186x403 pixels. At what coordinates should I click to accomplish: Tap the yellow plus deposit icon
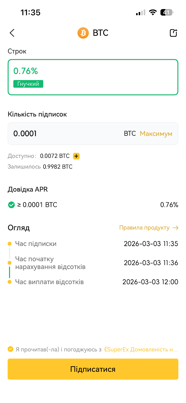pos(76,156)
